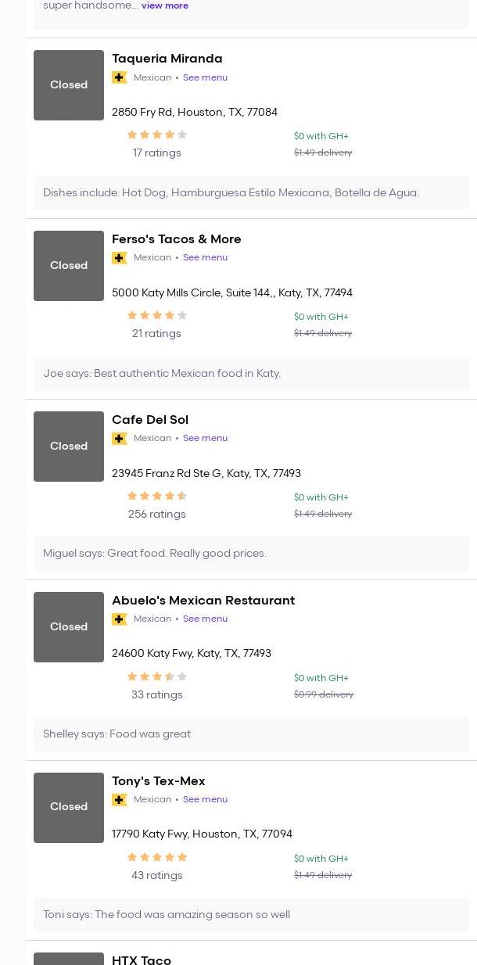Click the Closed thumbnail for Tony's Tex-Mex
This screenshot has height=965, width=477.
click(69, 807)
